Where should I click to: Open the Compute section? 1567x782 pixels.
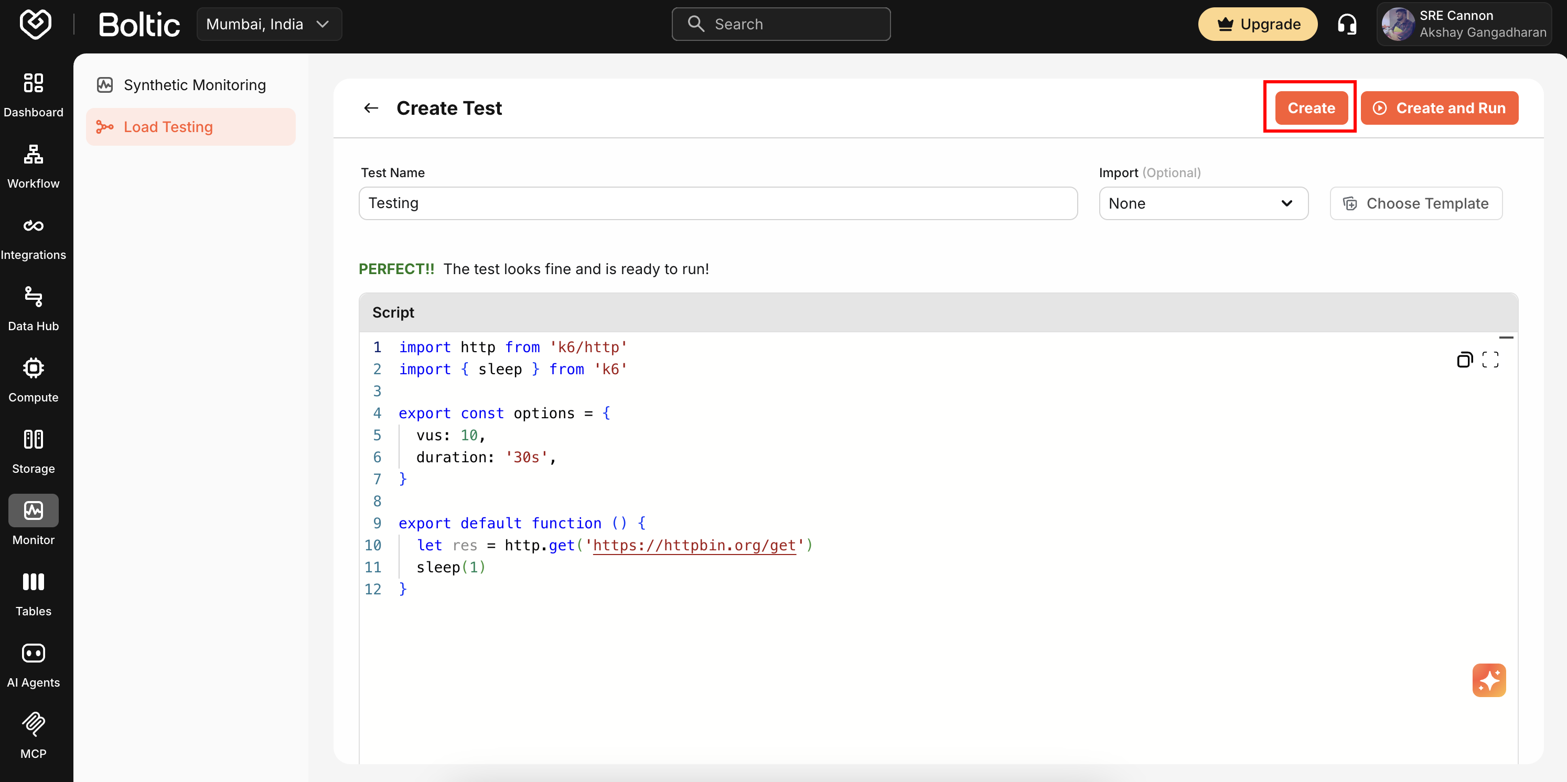34,379
